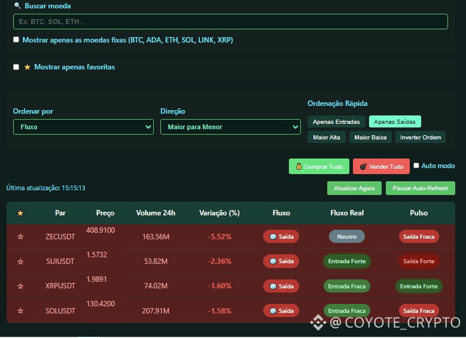Click the Saída flow badge for SOLUSDT

tap(281, 310)
